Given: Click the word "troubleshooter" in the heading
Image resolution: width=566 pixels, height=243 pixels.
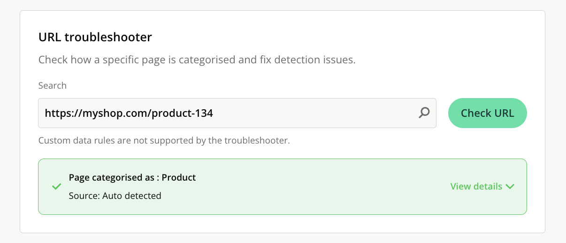Looking at the screenshot, I should tap(108, 37).
